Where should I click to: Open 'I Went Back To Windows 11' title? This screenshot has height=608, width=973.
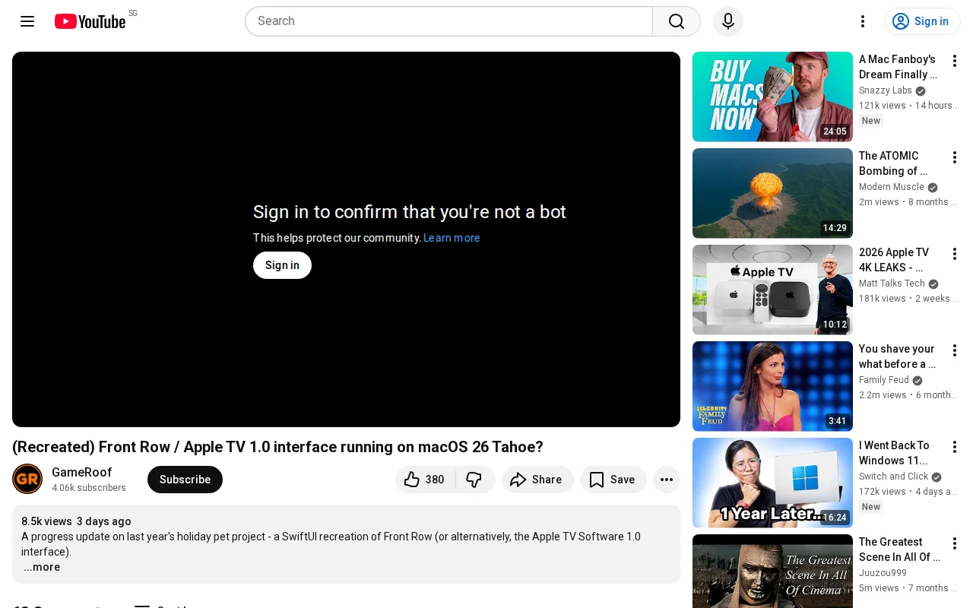[x=894, y=453]
